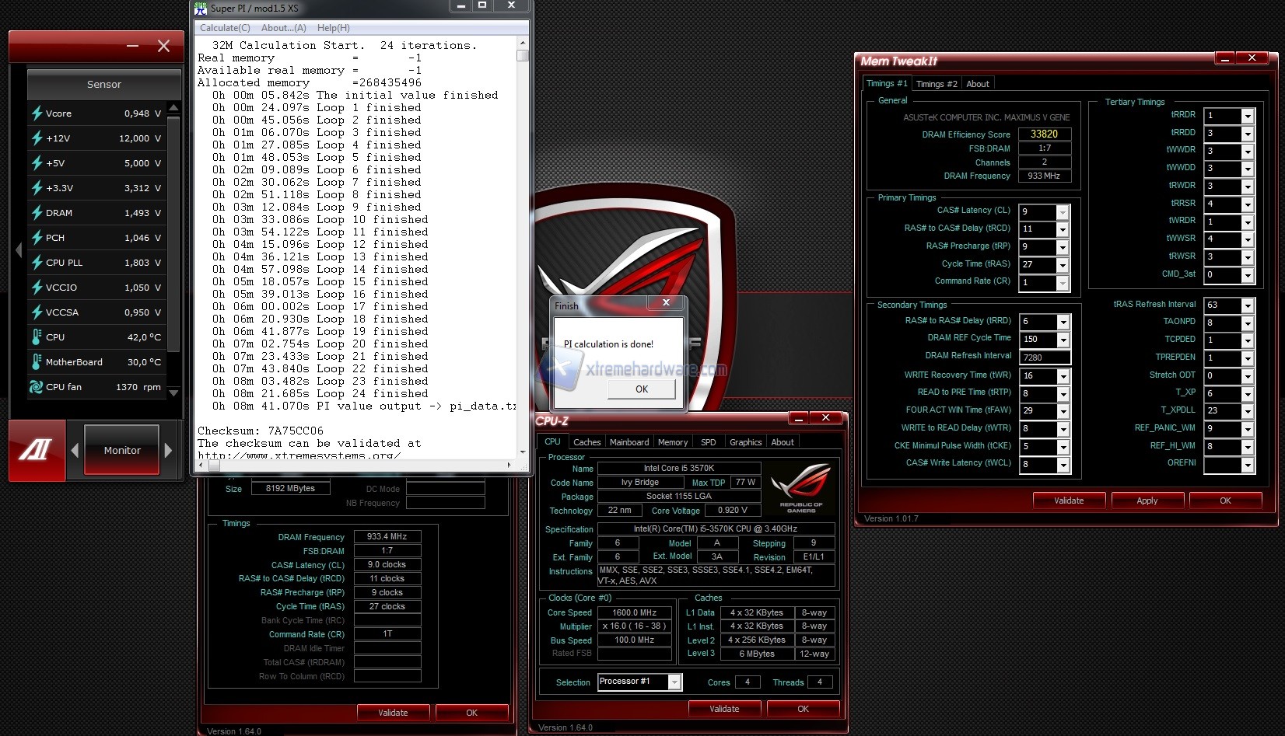This screenshot has height=736, width=1285.
Task: Click the Super PI title bar icon
Action: 201,9
